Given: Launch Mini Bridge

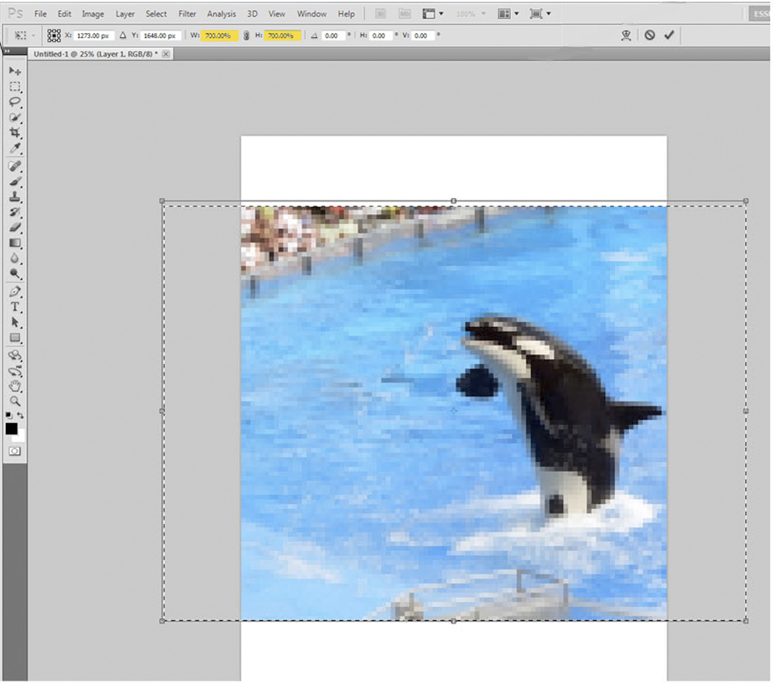Looking at the screenshot, I should click(x=405, y=14).
